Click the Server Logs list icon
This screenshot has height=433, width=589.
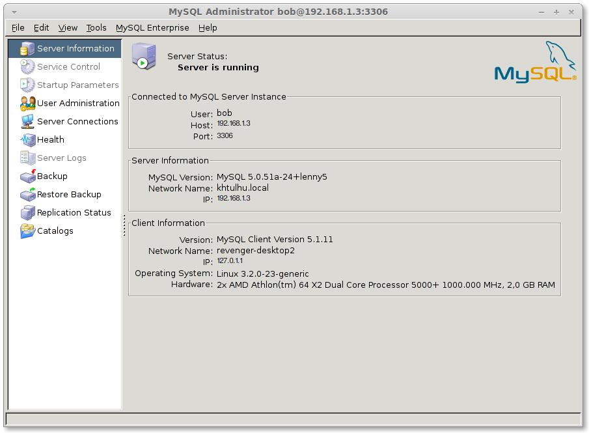pyautogui.click(x=27, y=158)
